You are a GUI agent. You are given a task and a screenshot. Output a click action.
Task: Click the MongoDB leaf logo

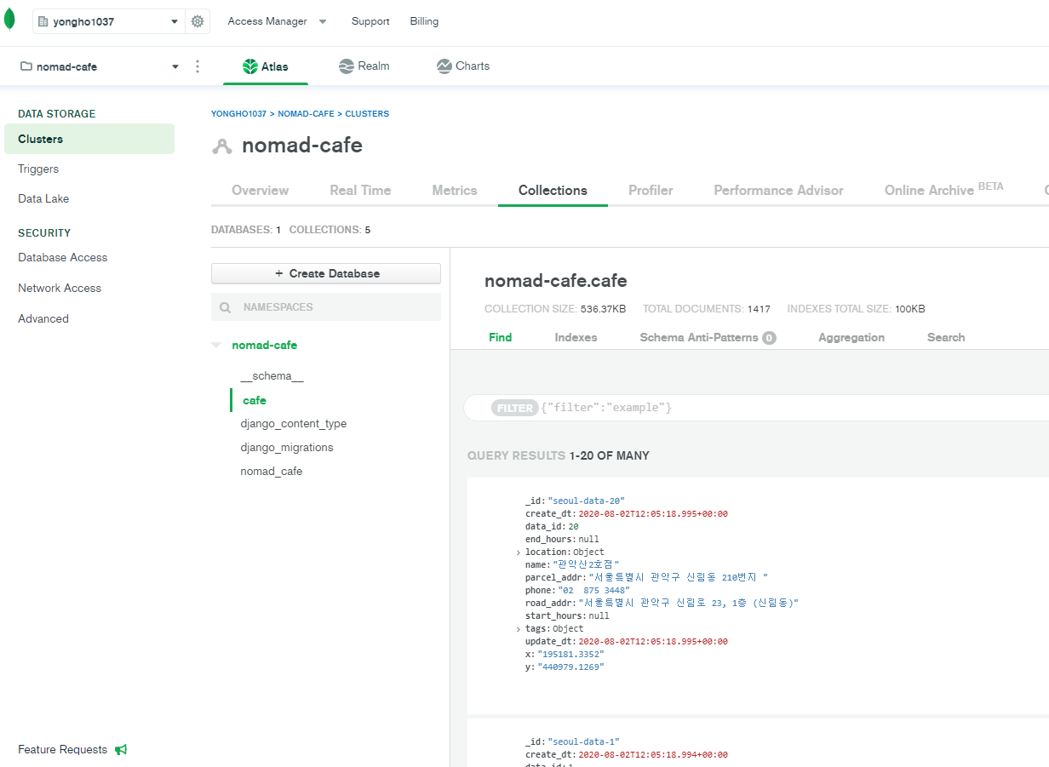pos(9,20)
